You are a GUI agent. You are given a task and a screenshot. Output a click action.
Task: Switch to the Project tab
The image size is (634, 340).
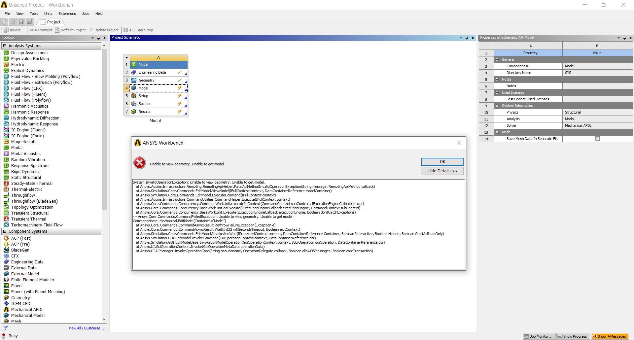(x=51, y=22)
